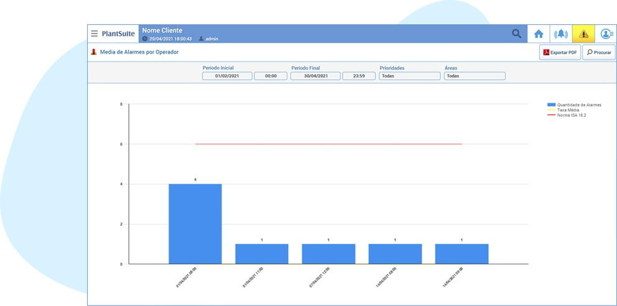This screenshot has width=617, height=306.
Task: Click the red Norma ISA line on chart
Action: click(x=328, y=144)
